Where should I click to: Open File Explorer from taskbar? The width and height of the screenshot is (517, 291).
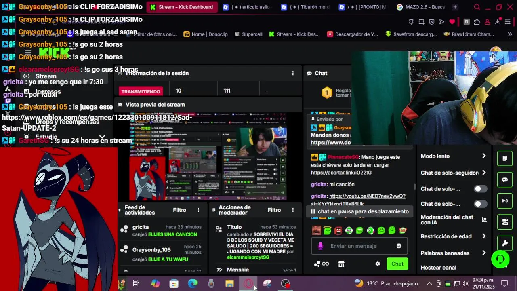pyautogui.click(x=229, y=283)
